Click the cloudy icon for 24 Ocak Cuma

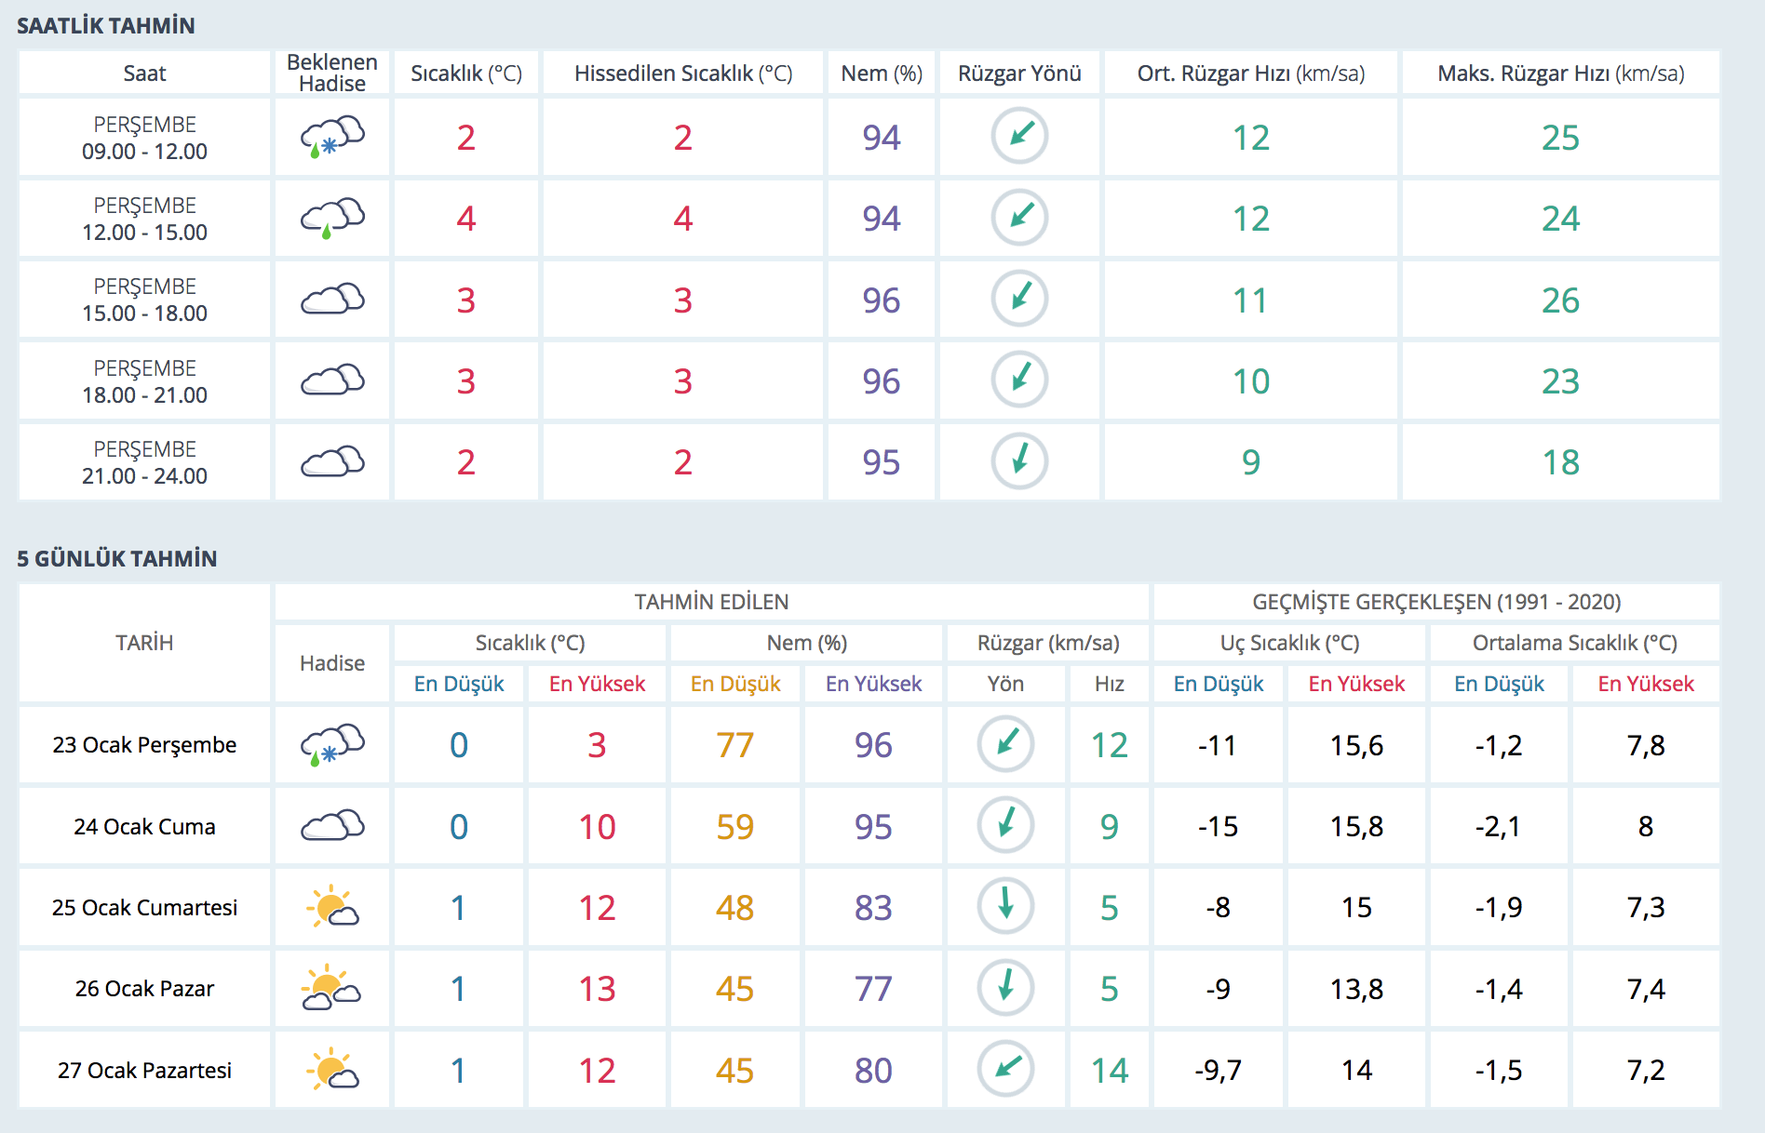tap(331, 826)
